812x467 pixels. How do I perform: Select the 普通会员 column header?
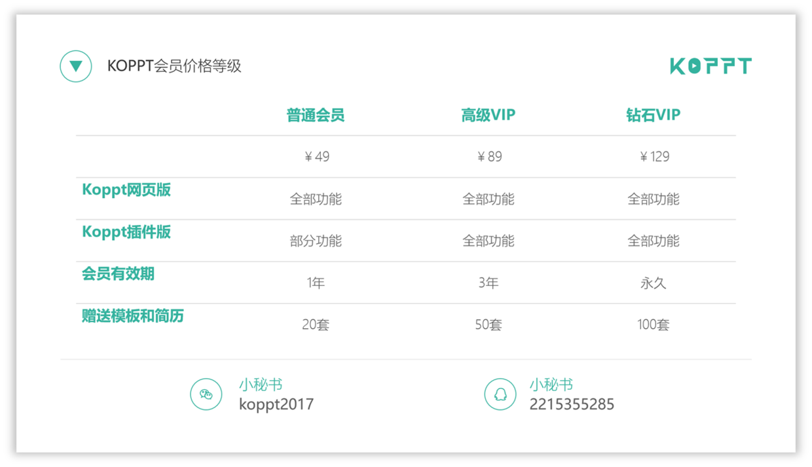tap(316, 115)
